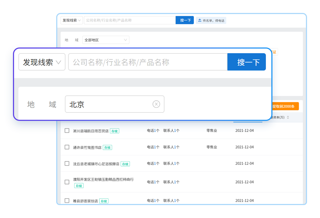Click the 存续 status tag on the 浙川 row
This screenshot has height=218, width=320.
pyautogui.click(x=114, y=131)
